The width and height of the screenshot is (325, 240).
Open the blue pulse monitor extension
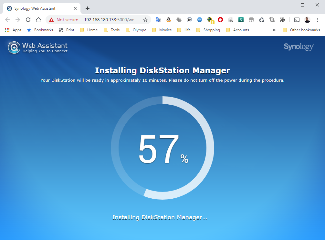pyautogui.click(x=200, y=20)
